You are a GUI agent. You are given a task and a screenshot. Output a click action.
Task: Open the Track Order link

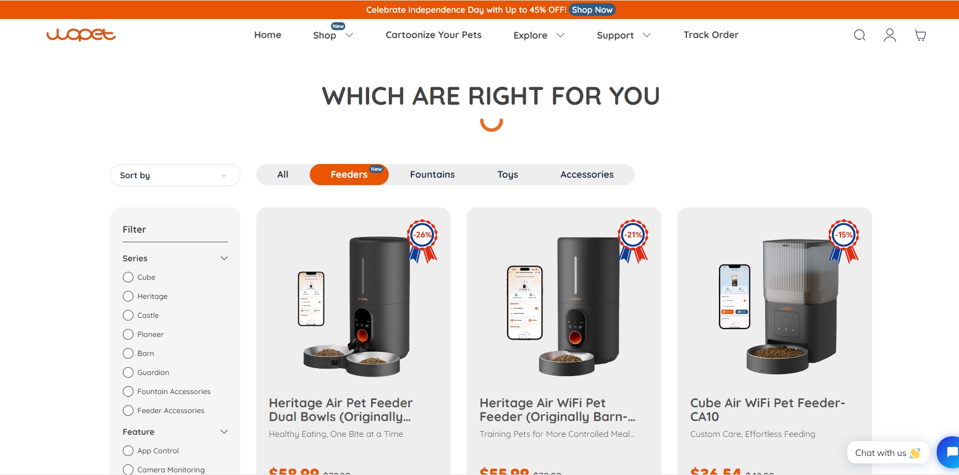pyautogui.click(x=711, y=35)
